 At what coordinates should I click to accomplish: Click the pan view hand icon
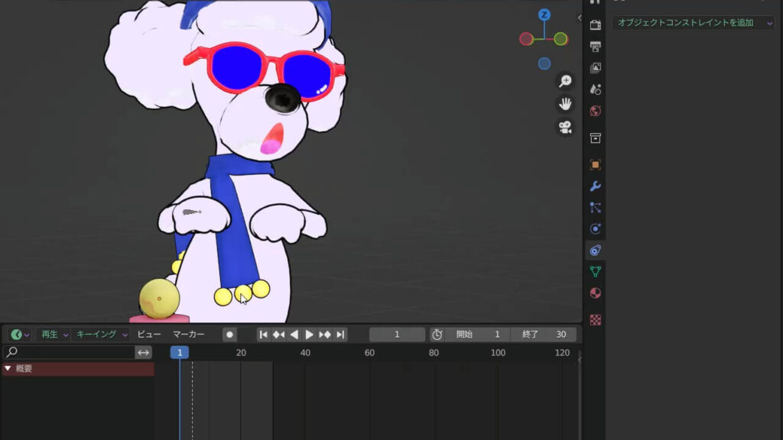(565, 104)
